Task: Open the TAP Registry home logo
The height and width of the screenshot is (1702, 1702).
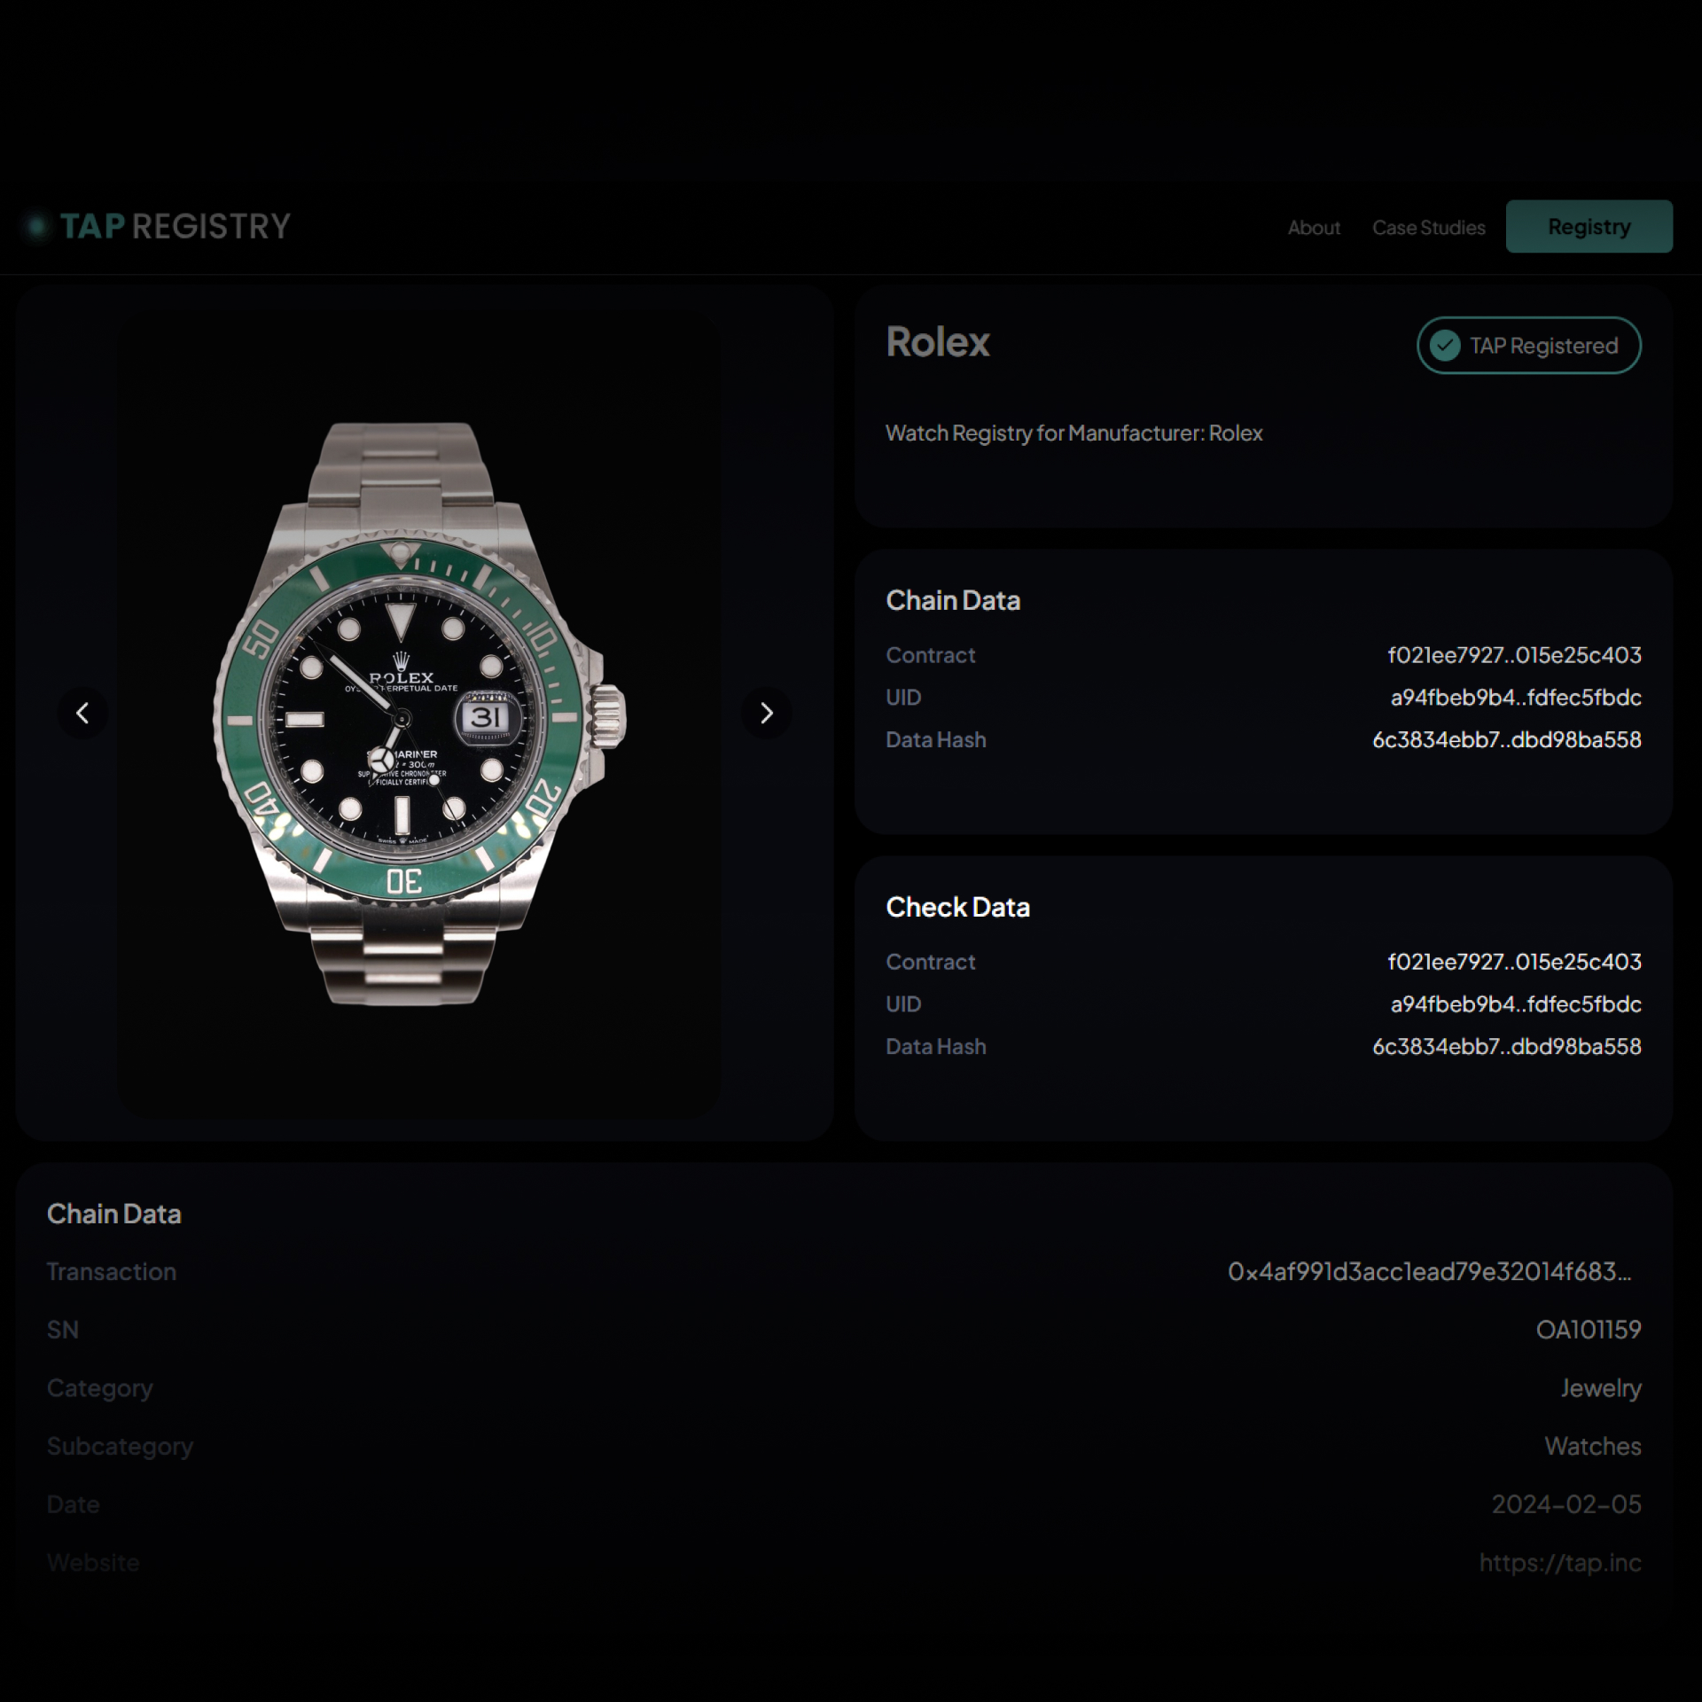Action: pyautogui.click(x=158, y=226)
